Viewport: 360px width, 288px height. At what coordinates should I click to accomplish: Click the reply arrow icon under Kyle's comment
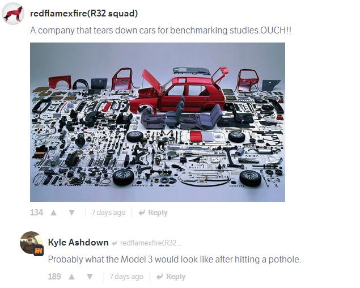[x=160, y=277]
